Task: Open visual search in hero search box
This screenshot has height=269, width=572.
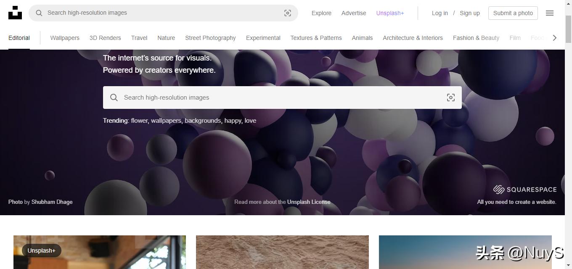Action: (x=451, y=98)
